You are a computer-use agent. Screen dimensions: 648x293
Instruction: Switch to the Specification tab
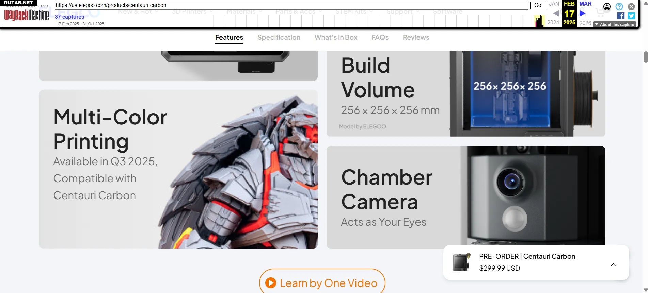pyautogui.click(x=279, y=37)
